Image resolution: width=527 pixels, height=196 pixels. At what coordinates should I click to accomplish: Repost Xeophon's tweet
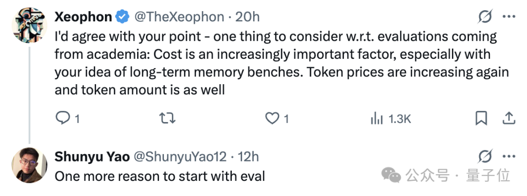[x=167, y=118]
